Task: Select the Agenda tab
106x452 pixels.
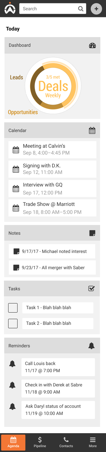Action: coord(13,442)
